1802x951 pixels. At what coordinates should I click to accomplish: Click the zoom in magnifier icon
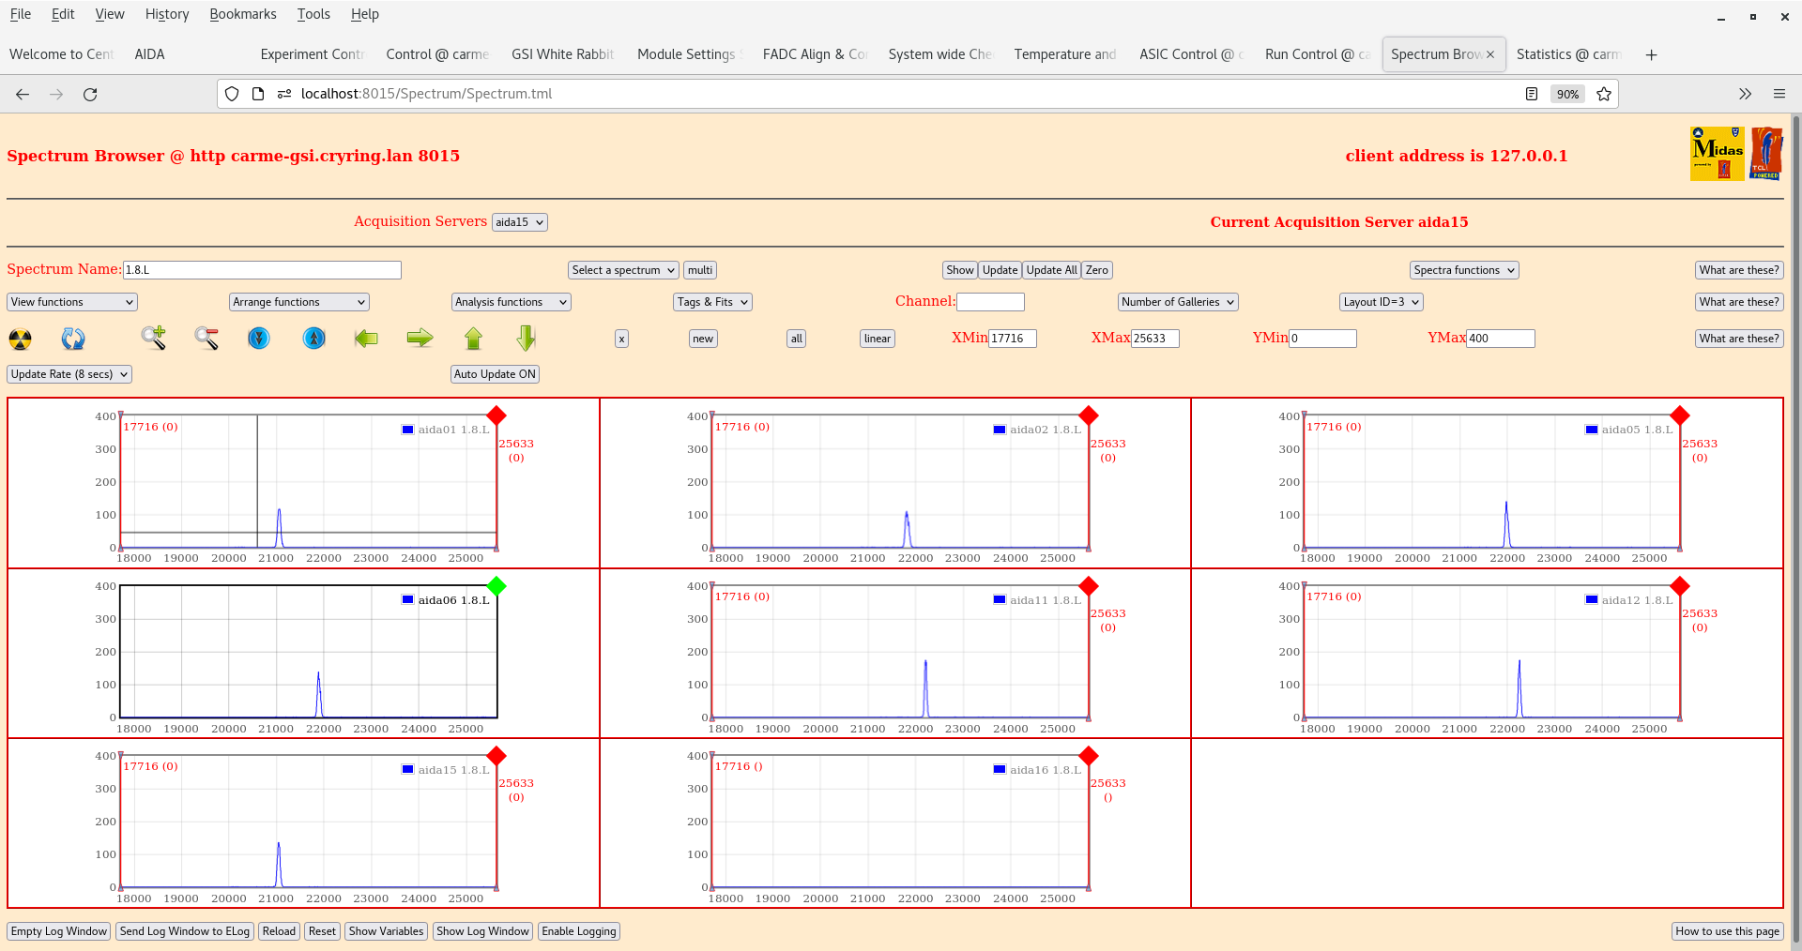tap(154, 338)
